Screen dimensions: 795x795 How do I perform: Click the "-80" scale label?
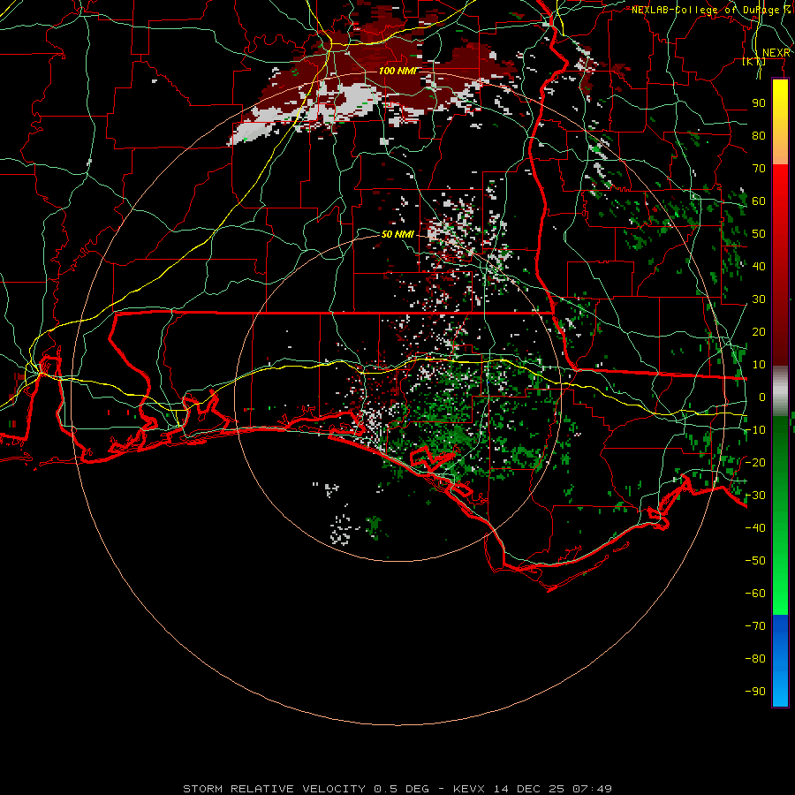(755, 659)
